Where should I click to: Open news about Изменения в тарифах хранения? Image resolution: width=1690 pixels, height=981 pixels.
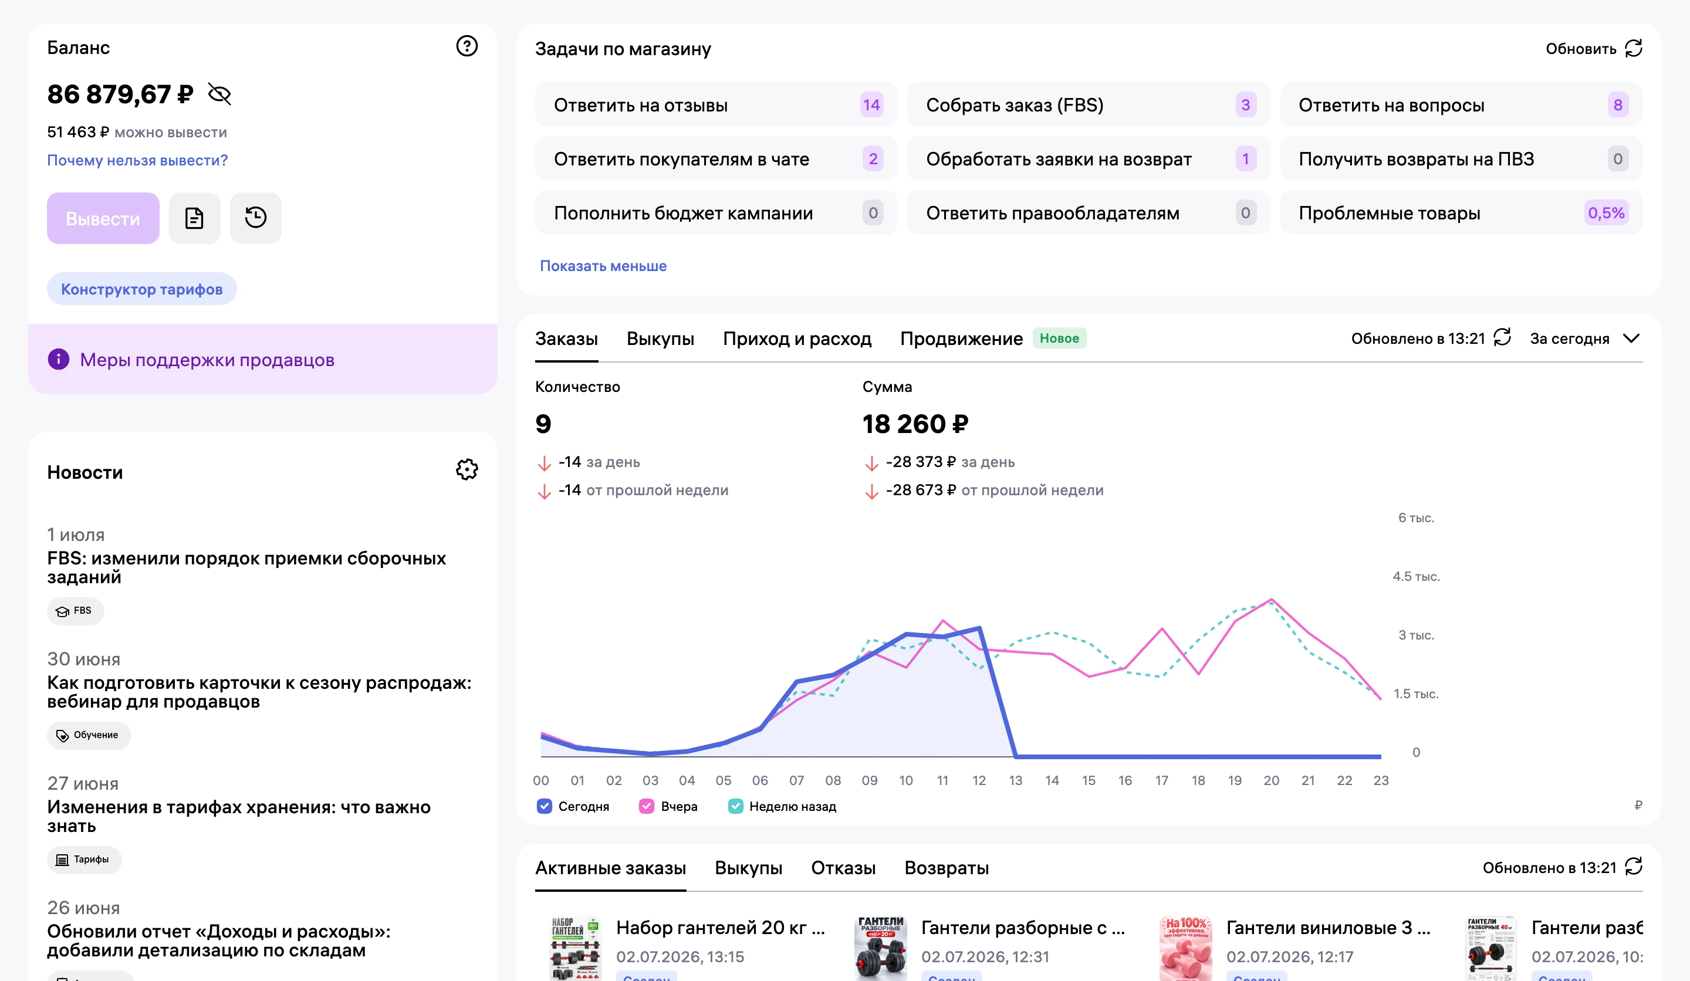coord(239,816)
